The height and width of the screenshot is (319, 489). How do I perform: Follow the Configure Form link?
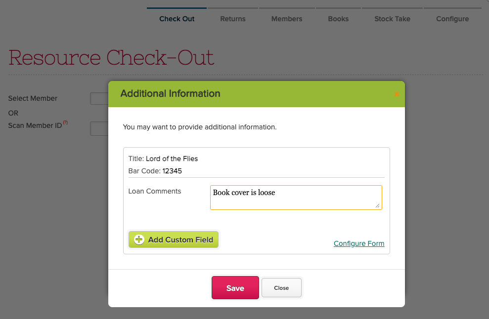(x=358, y=243)
